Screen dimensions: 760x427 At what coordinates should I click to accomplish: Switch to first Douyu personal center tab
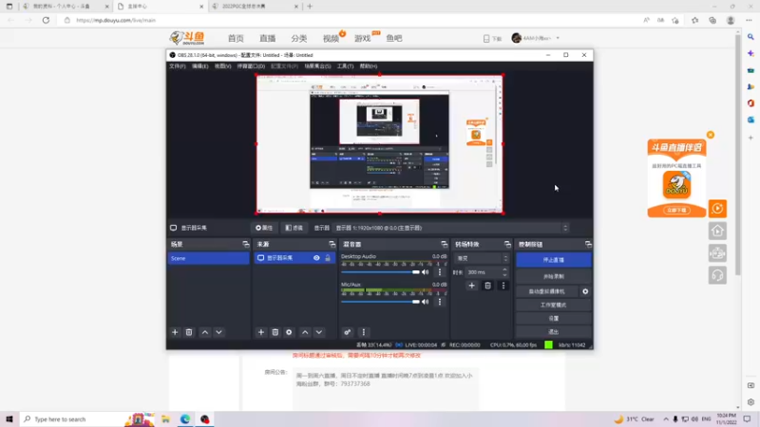[66, 7]
